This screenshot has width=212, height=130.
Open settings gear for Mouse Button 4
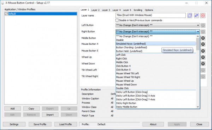pyautogui.click(x=203, y=44)
